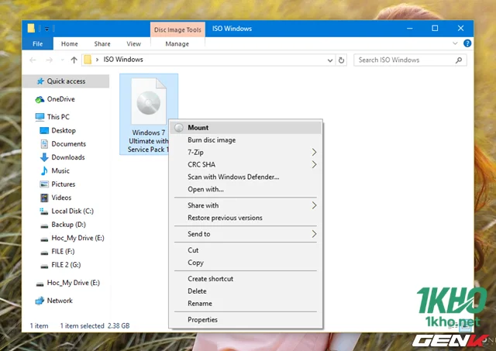
Task: Open the address bar history dropdown
Action: tap(330, 60)
